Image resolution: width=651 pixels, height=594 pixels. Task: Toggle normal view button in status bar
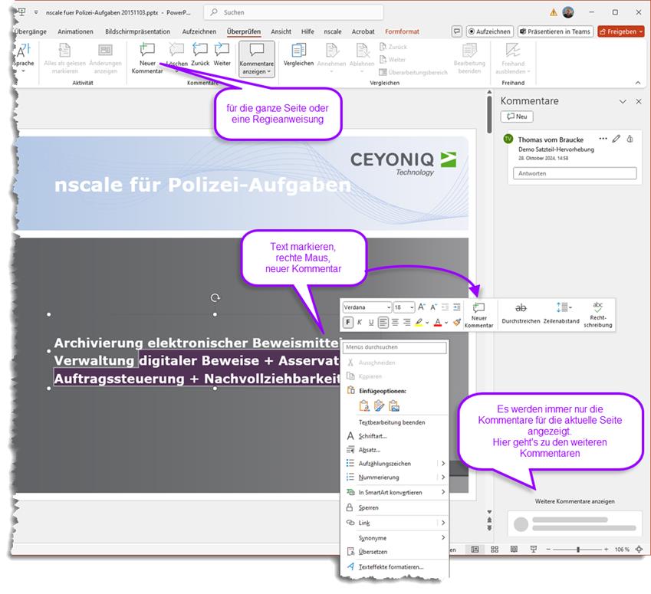[475, 550]
